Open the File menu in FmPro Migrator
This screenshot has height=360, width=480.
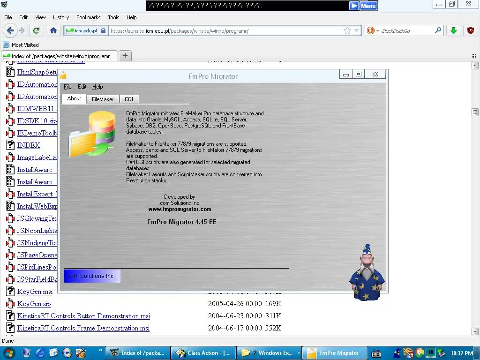click(x=67, y=87)
